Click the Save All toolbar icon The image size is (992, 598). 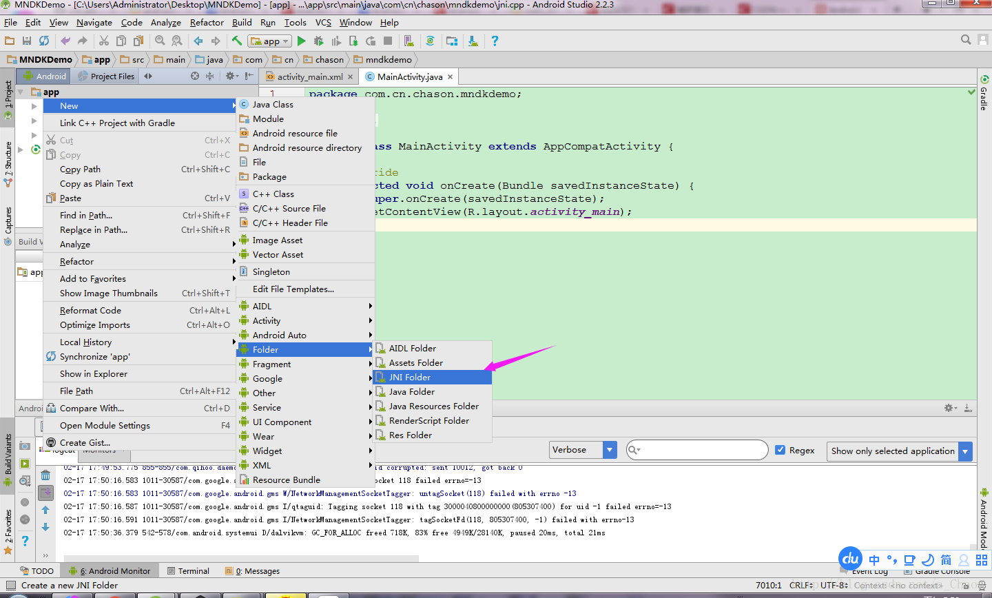pyautogui.click(x=27, y=41)
